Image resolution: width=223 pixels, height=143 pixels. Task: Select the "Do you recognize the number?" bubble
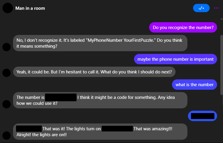pos(183,28)
